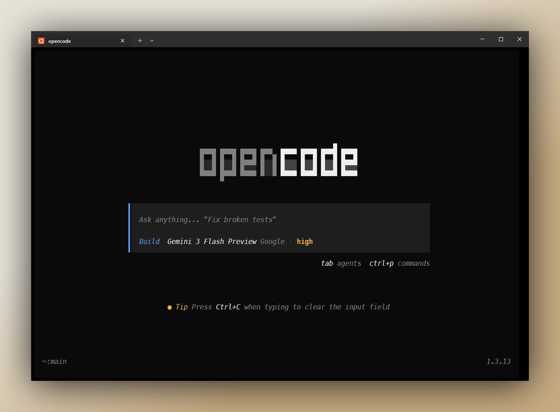Click the ~:main path in status bar
The height and width of the screenshot is (412, 560).
[54, 362]
